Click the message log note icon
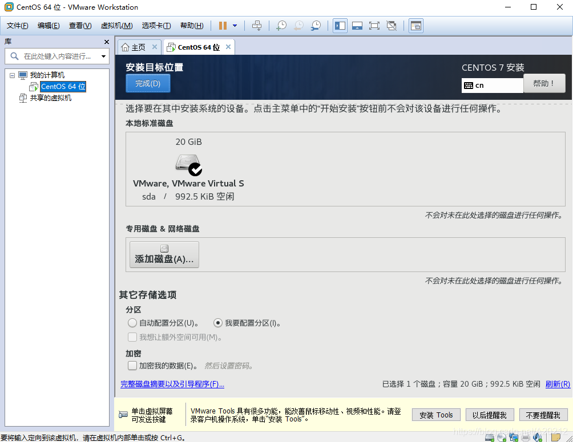 point(556,437)
